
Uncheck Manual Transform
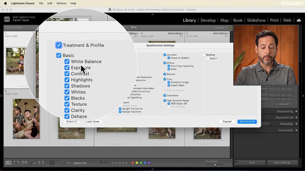point(120,112)
